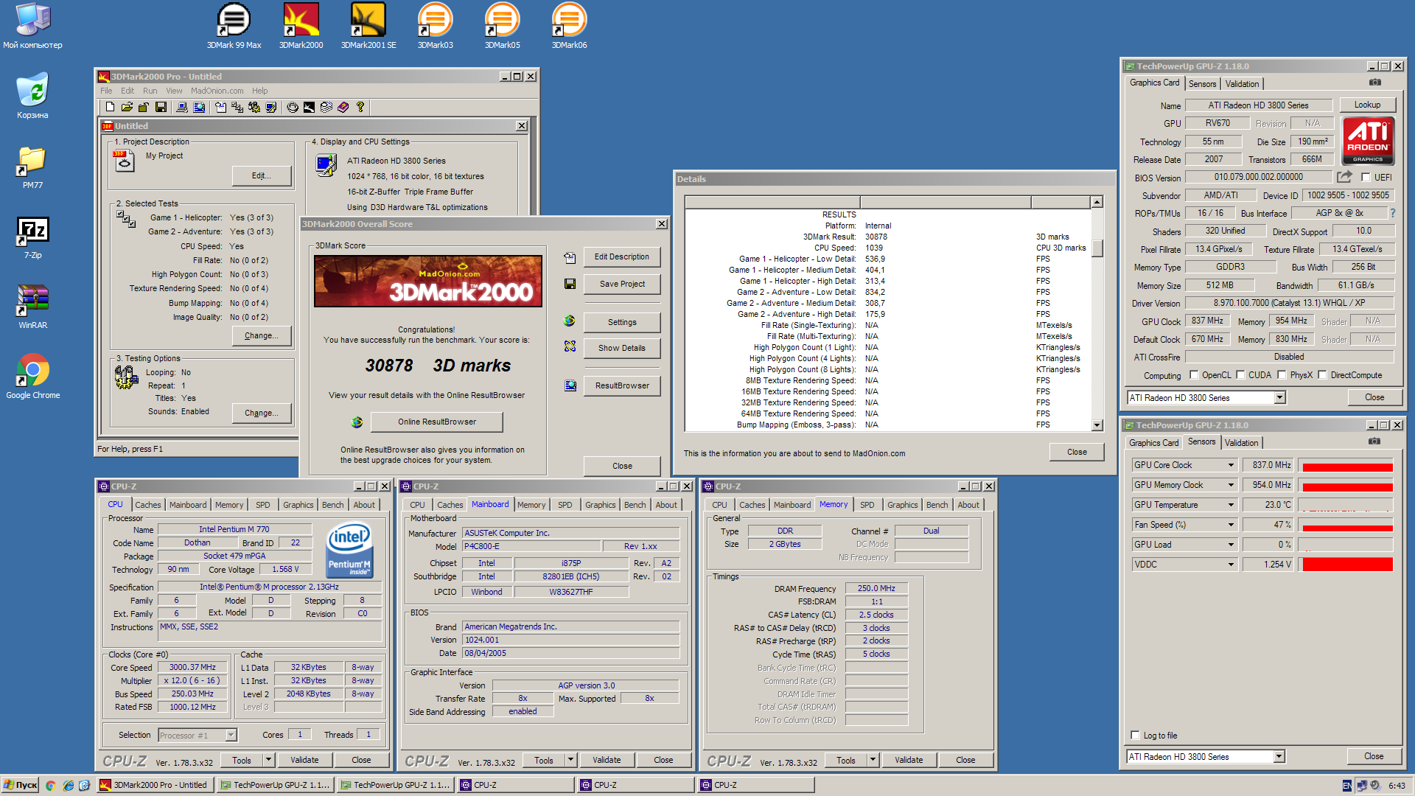This screenshot has width=1415, height=796.
Task: Click the Details scrollbar down arrow
Action: pyautogui.click(x=1097, y=425)
